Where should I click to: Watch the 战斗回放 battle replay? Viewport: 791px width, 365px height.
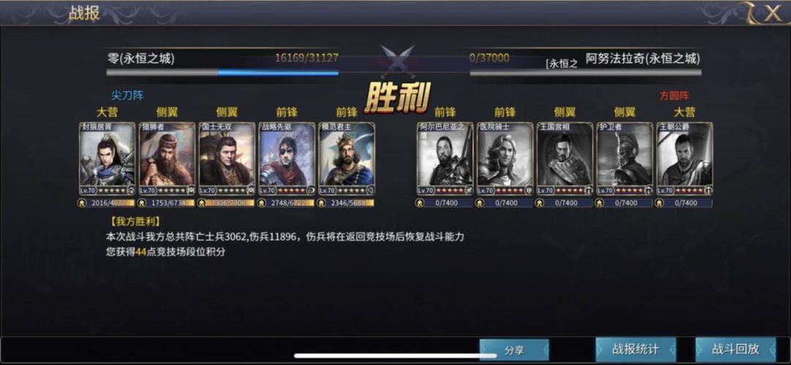735,350
